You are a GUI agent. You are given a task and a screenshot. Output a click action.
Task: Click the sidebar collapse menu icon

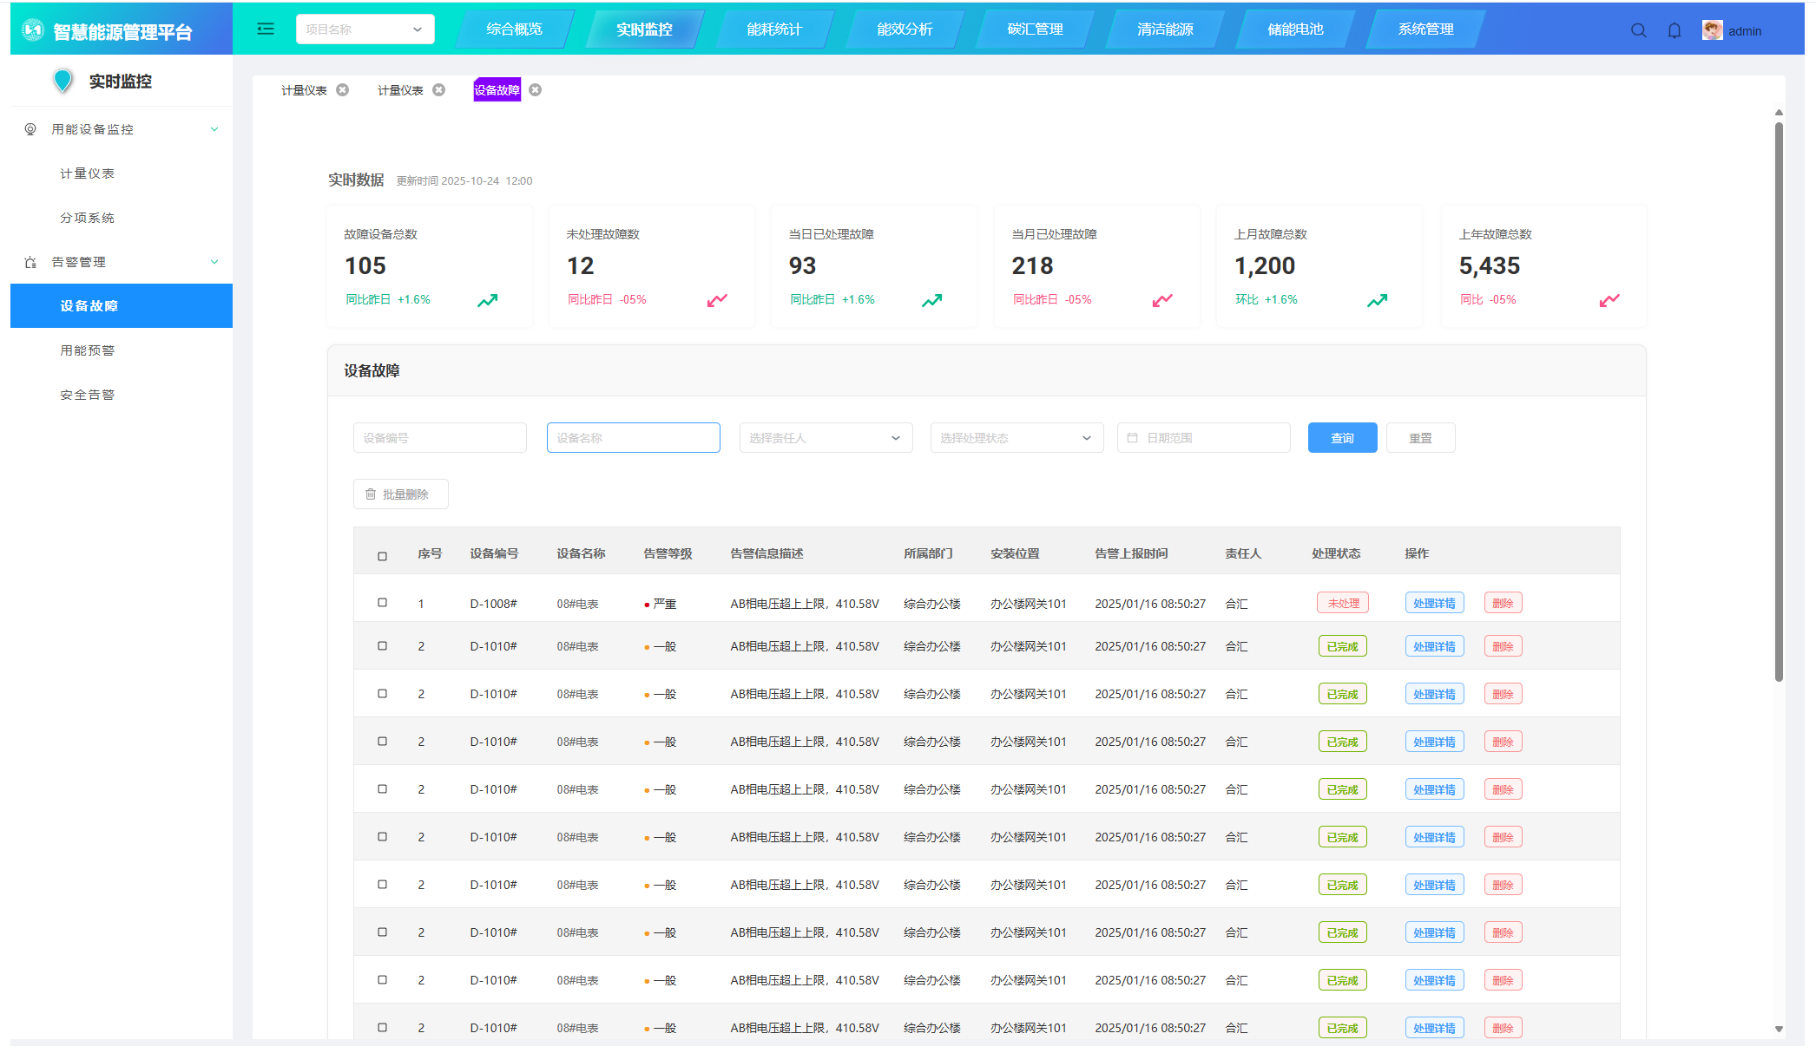[266, 29]
